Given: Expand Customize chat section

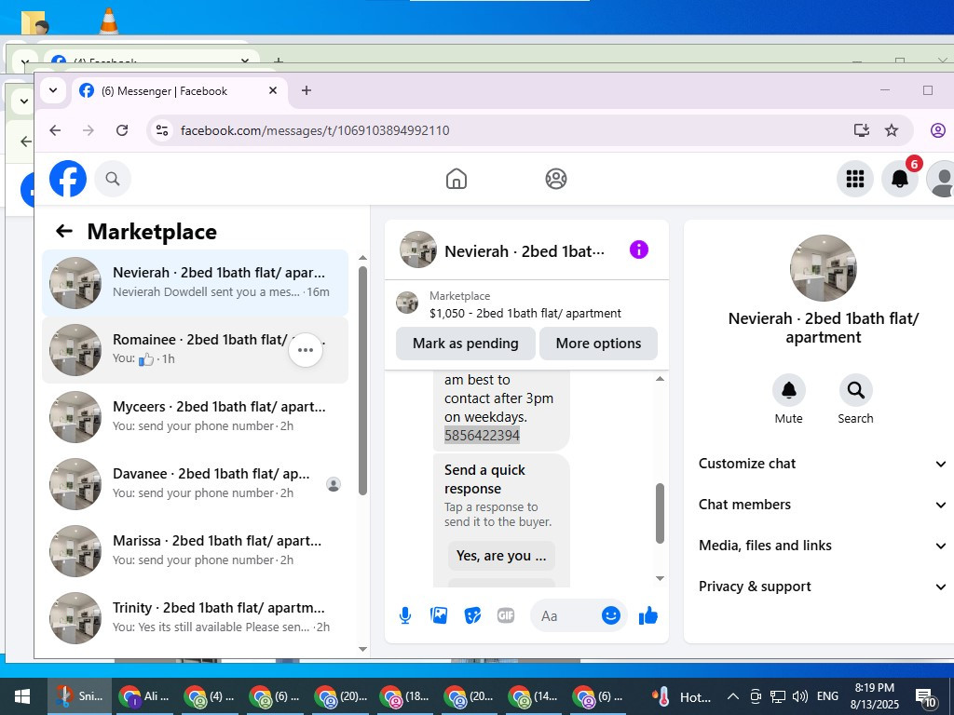Looking at the screenshot, I should pyautogui.click(x=822, y=464).
